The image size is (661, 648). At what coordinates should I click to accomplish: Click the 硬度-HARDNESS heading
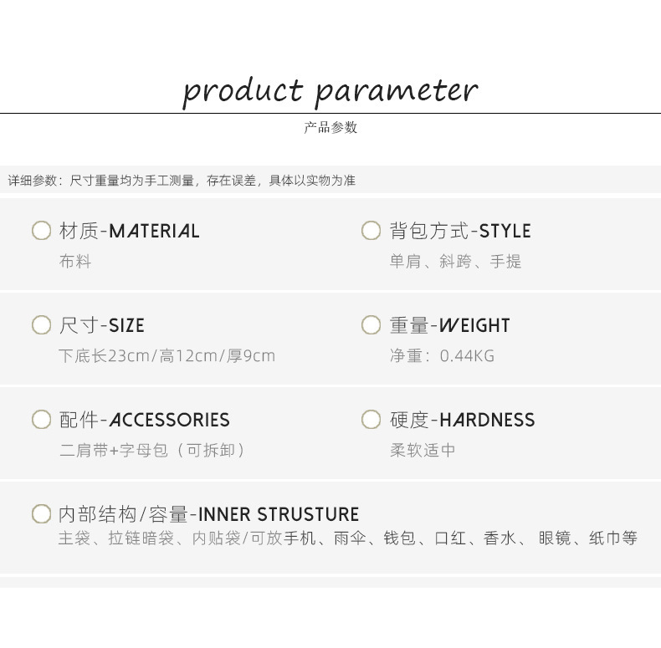coord(462,420)
